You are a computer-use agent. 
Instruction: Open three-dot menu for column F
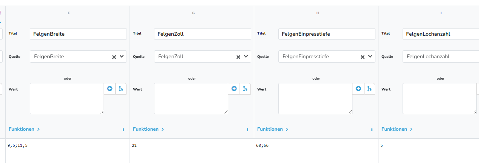123,129
